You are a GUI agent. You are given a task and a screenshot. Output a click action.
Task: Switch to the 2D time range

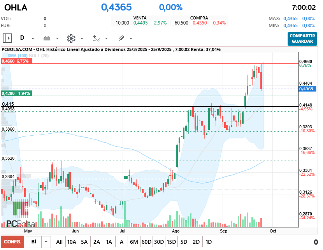click(196, 242)
